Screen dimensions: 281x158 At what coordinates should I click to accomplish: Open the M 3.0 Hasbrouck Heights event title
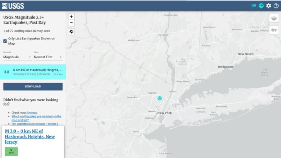30,137
